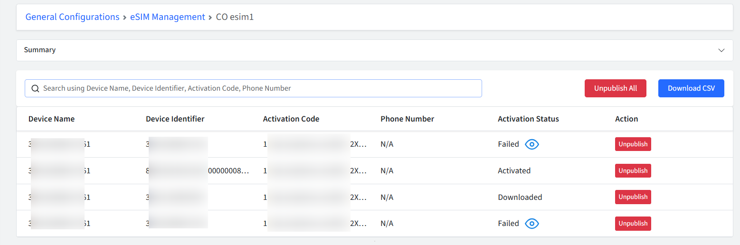Open the Summary section header
This screenshot has height=245, width=740.
pos(375,50)
